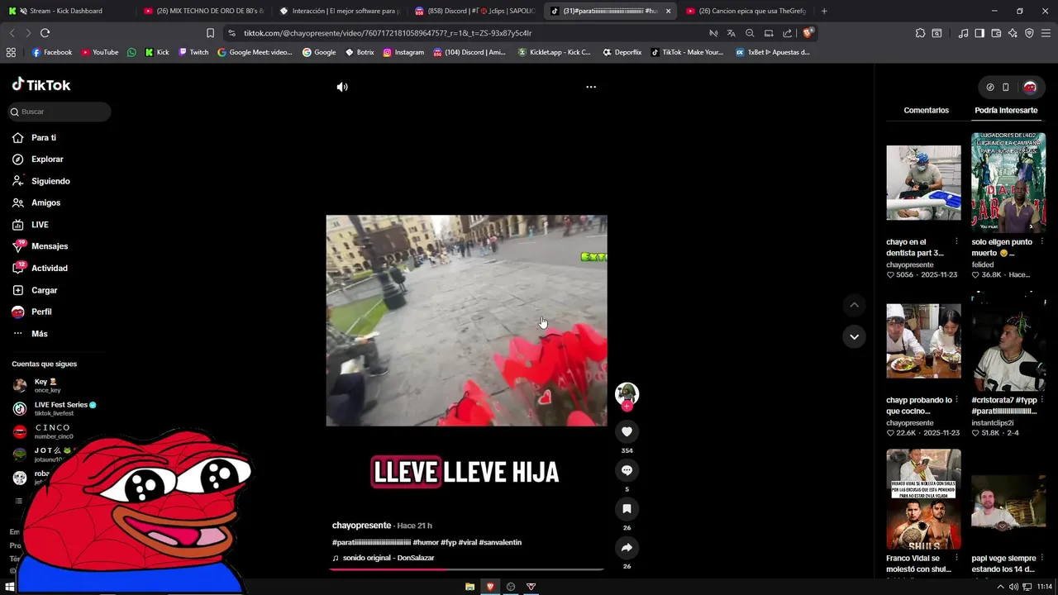Open the Twitch bookmark
This screenshot has width=1058, height=595.
[x=193, y=52]
